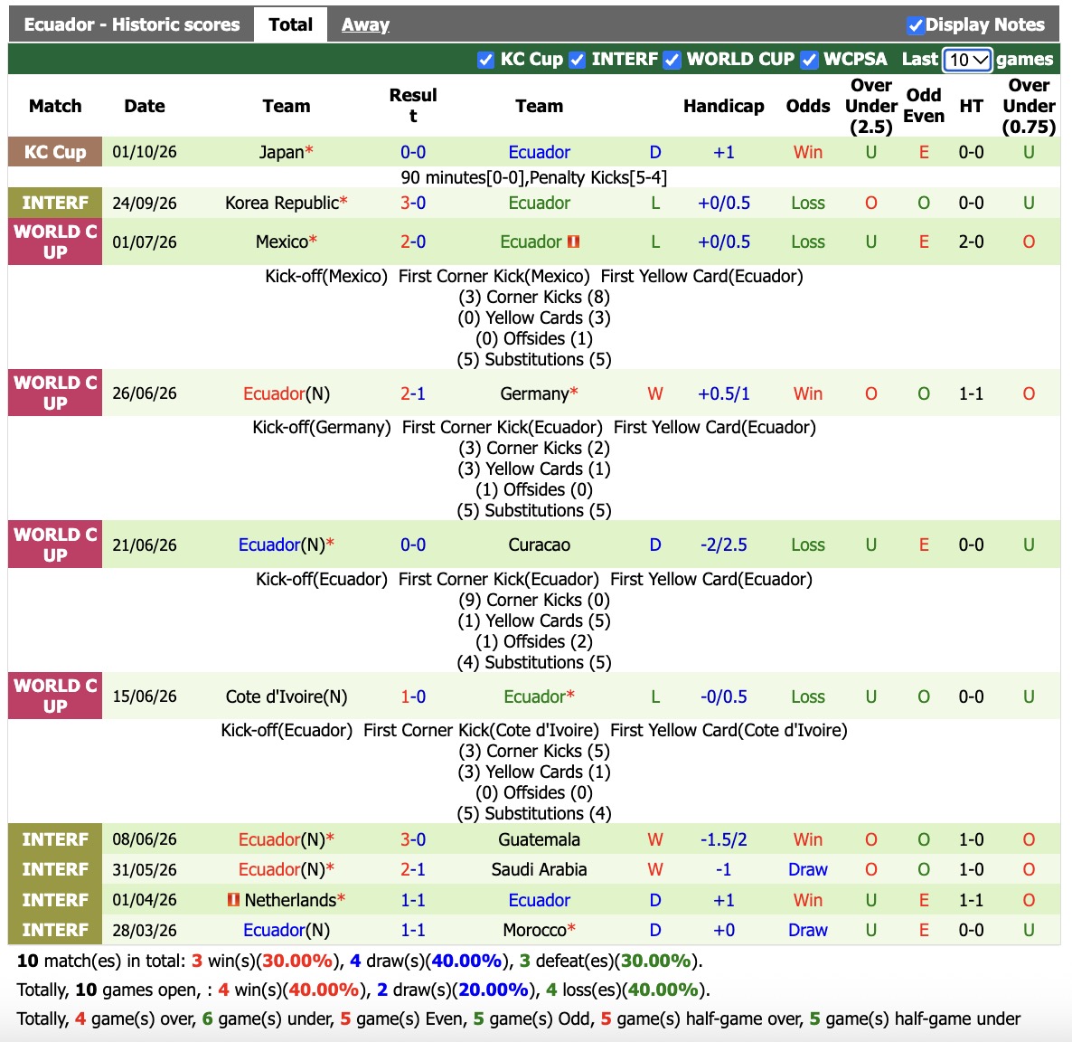This screenshot has height=1042, width=1072.
Task: Click the KC Cup match label
Action: (x=55, y=152)
